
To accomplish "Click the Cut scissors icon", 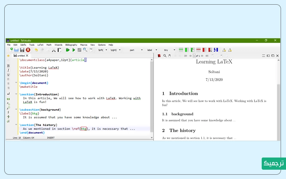I will 54,50.
